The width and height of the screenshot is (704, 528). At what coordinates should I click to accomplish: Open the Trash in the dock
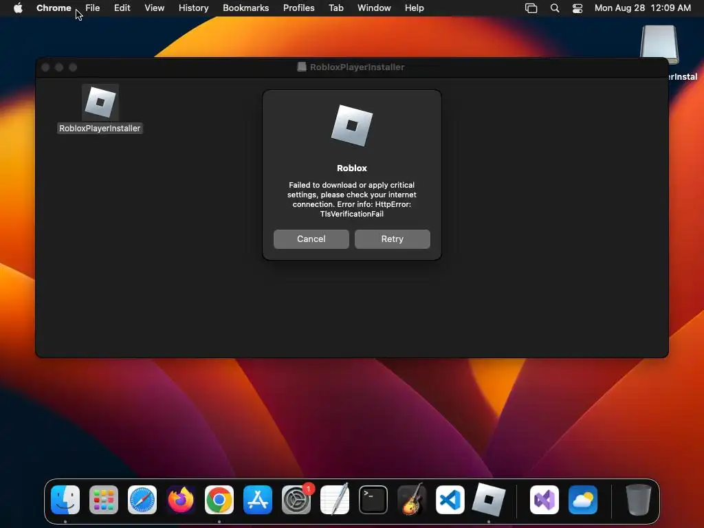coord(639,500)
